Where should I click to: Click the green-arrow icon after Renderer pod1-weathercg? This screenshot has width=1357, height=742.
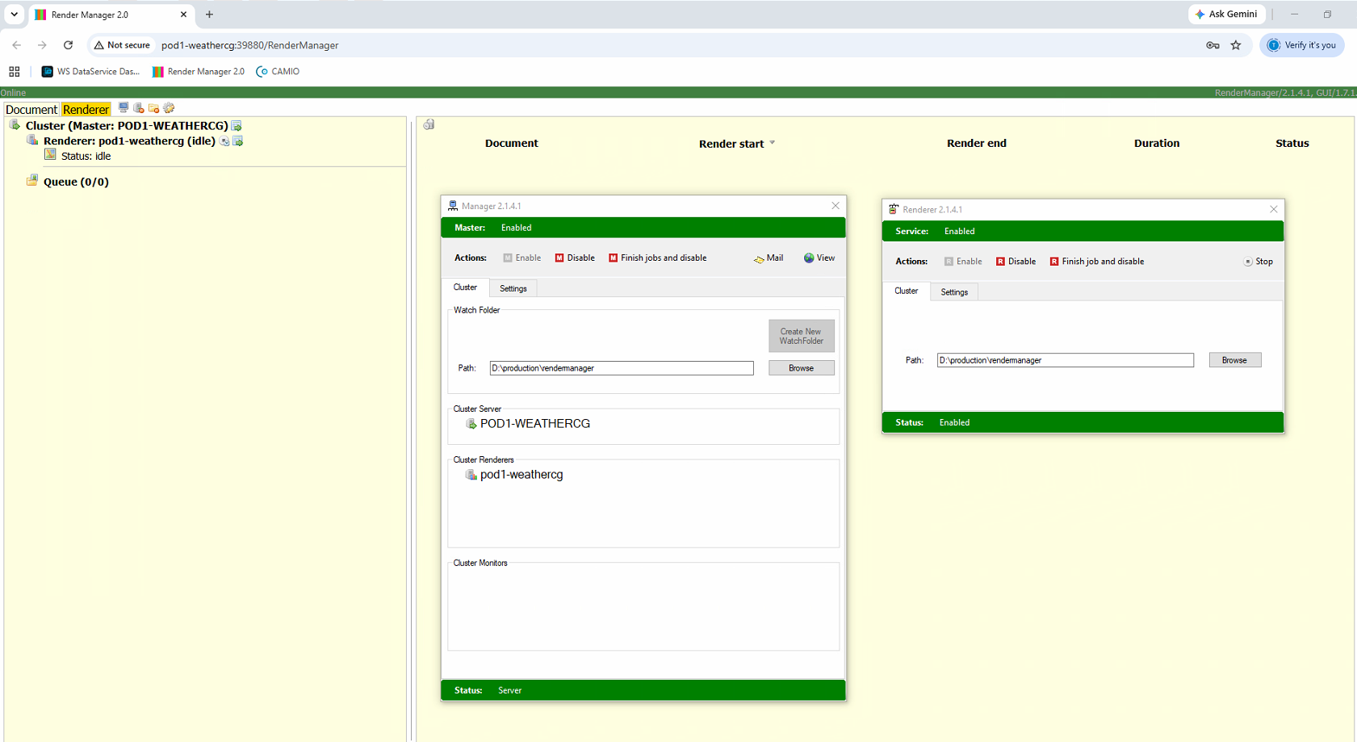click(238, 141)
